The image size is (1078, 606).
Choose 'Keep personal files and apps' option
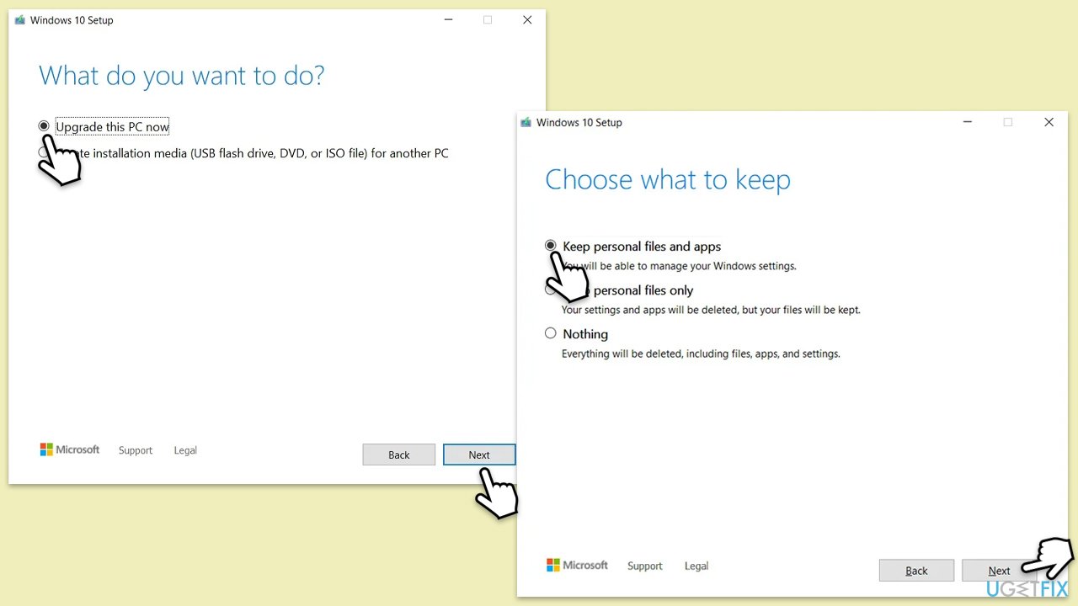tap(551, 246)
